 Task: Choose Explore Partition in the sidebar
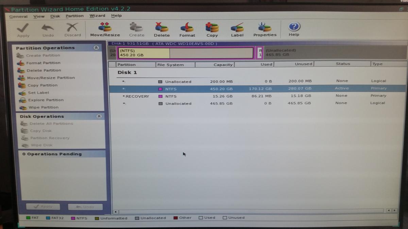tap(46, 100)
